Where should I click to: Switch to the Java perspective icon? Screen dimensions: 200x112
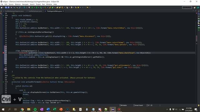click(x=198, y=7)
